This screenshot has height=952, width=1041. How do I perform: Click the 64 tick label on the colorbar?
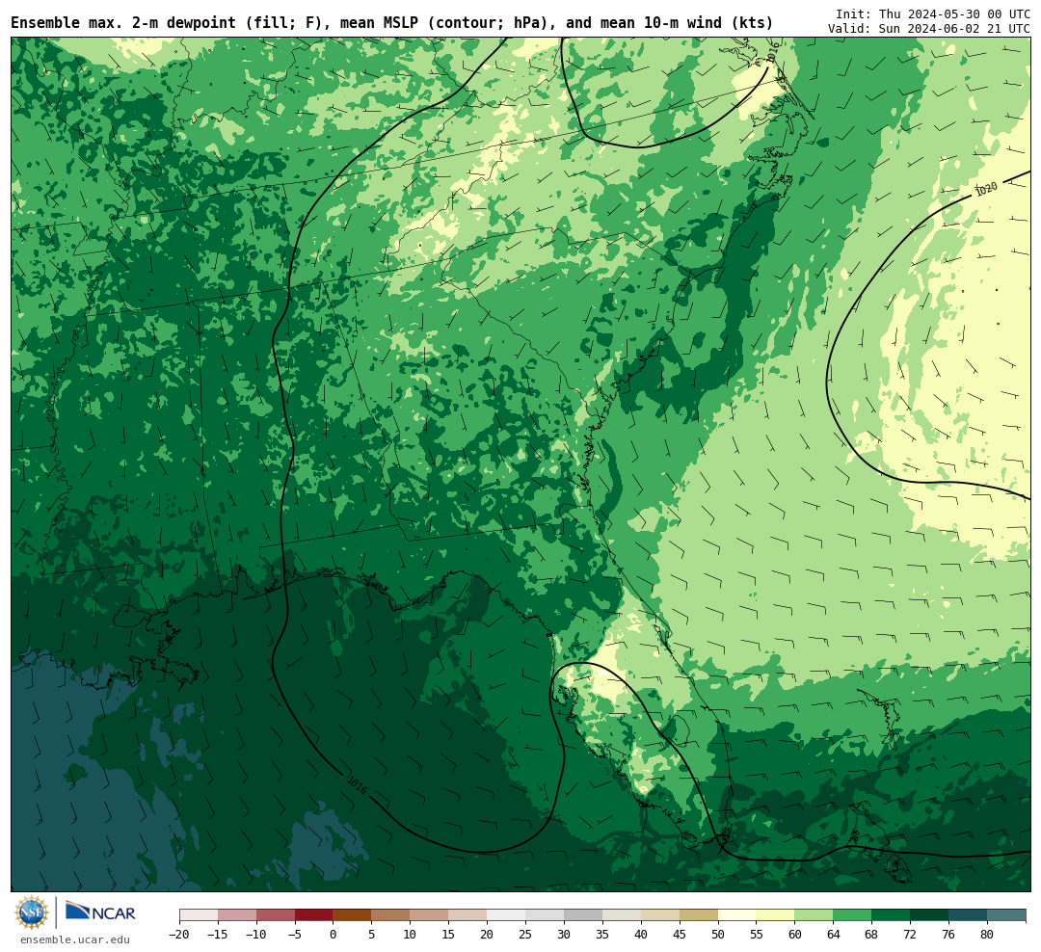(x=834, y=935)
